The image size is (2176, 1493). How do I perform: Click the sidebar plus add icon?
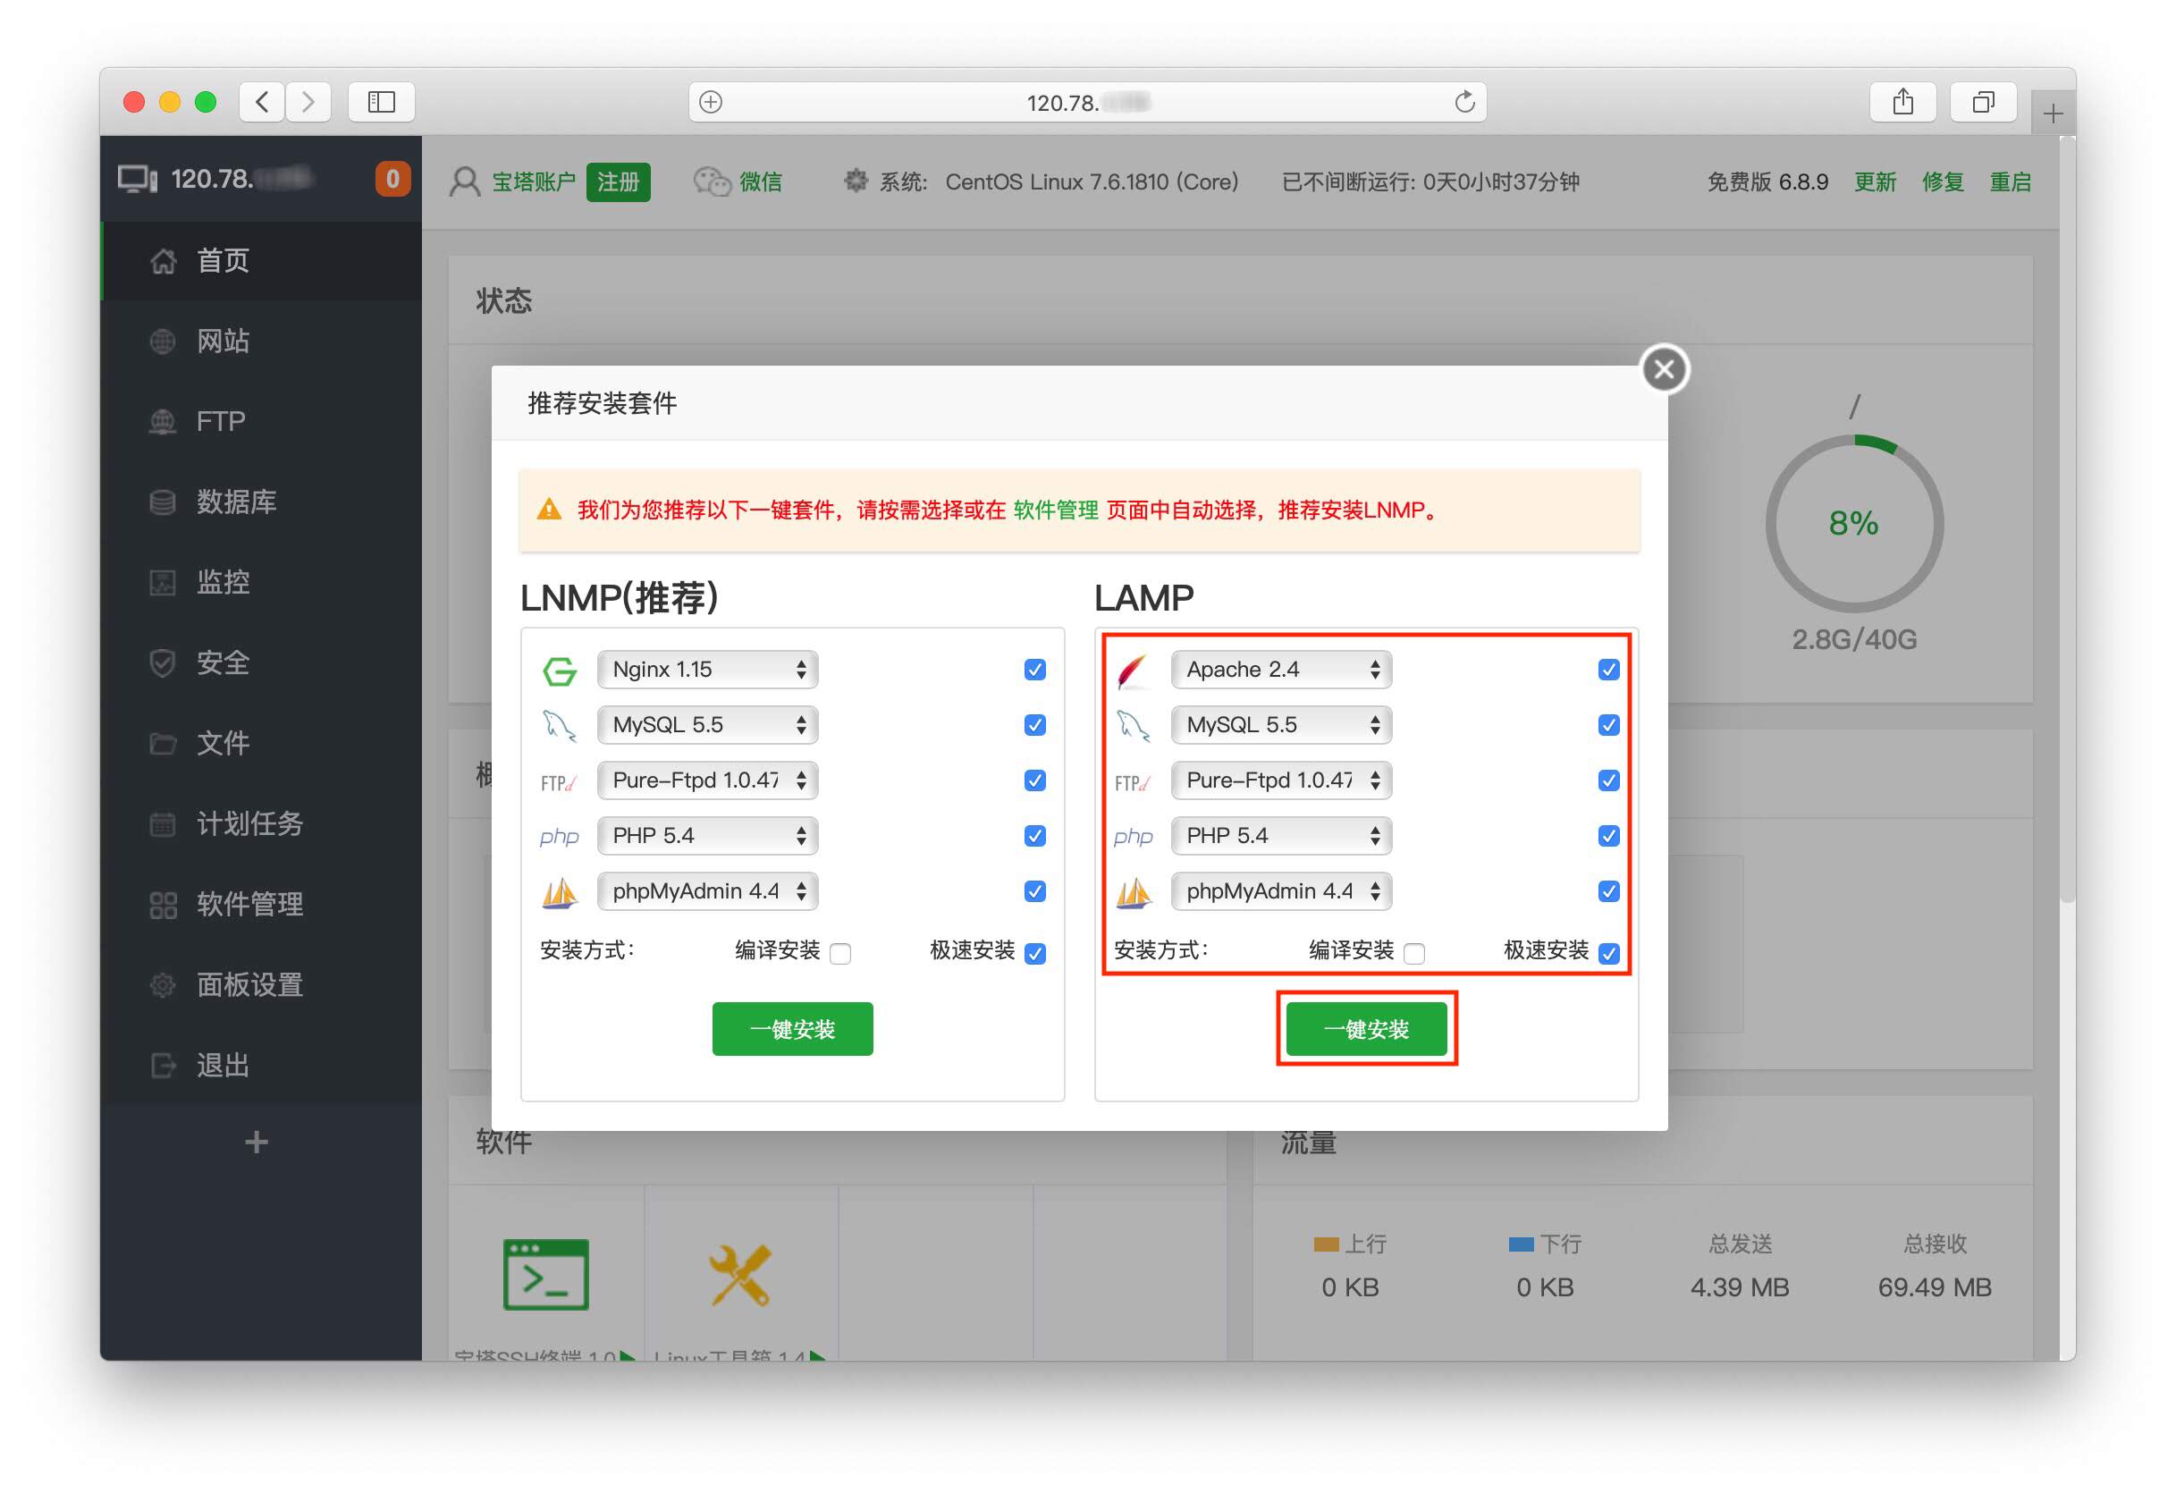[x=257, y=1142]
